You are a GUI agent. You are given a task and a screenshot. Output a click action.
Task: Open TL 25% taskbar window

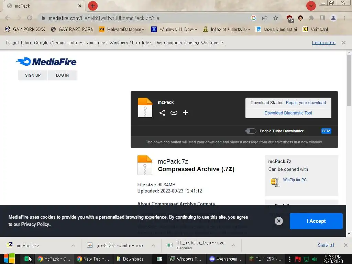tap(265, 259)
